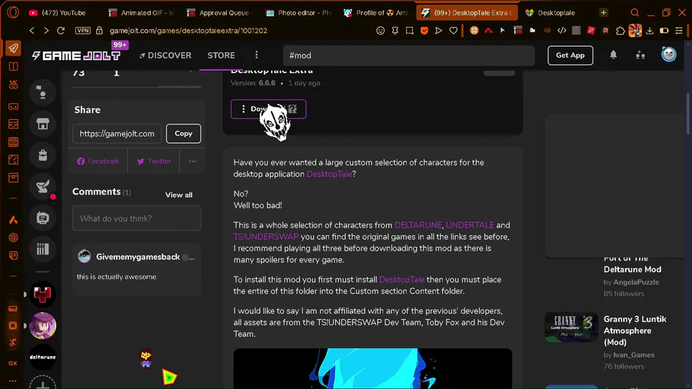Open the TS!UNDERSWAP link
This screenshot has height=389, width=692.
coord(266,237)
